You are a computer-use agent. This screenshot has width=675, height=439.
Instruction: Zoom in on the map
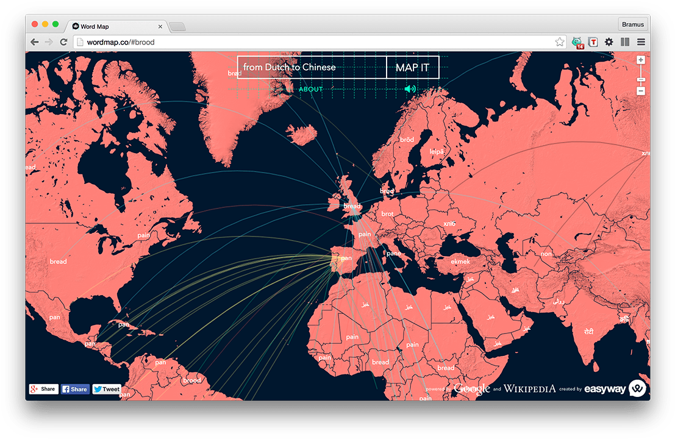pos(641,60)
